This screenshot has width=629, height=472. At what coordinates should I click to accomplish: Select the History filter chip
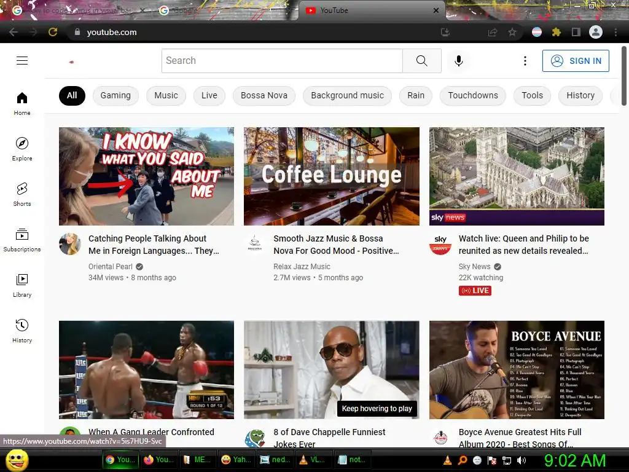[x=580, y=95]
